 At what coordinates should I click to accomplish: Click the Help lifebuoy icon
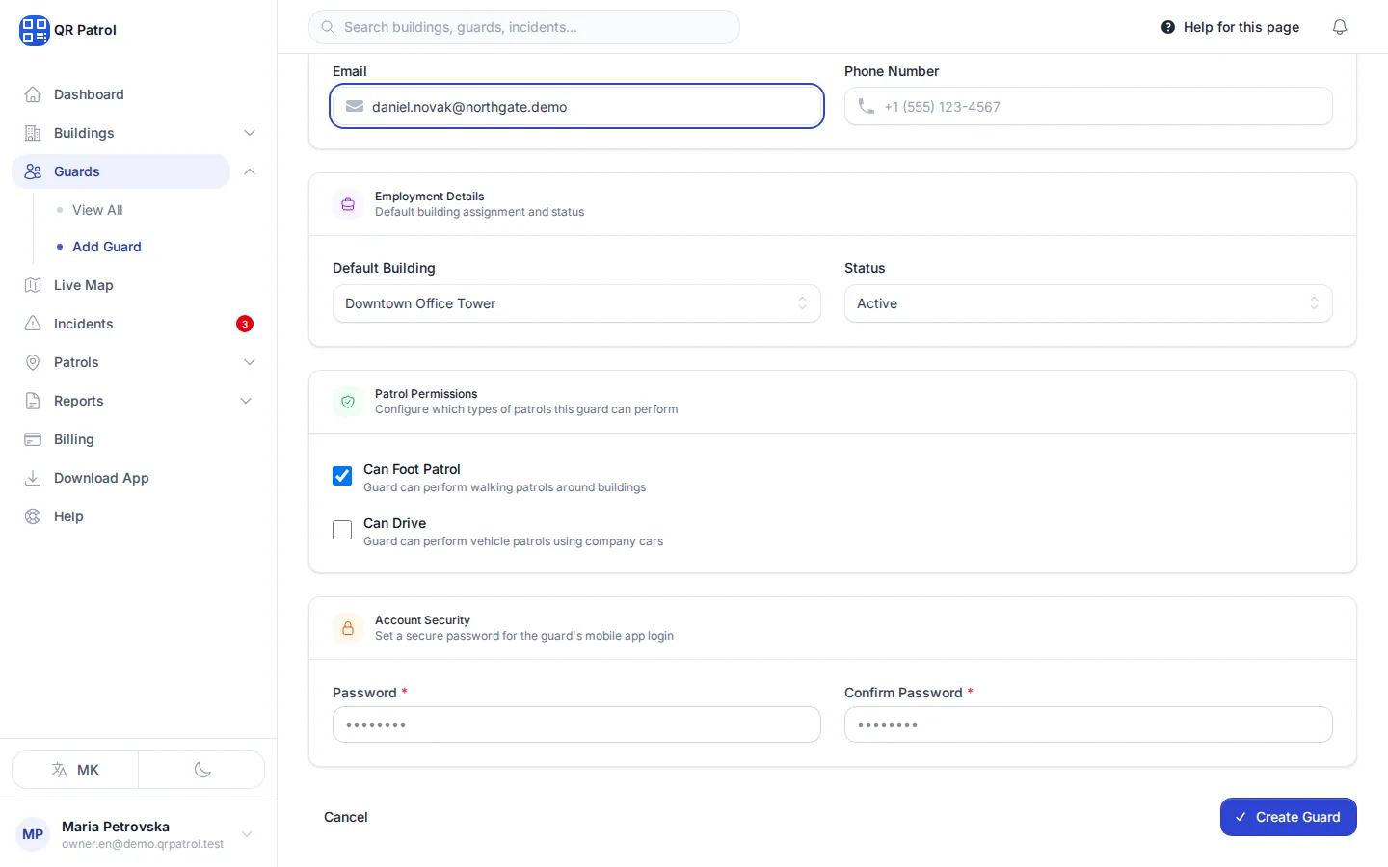point(33,516)
